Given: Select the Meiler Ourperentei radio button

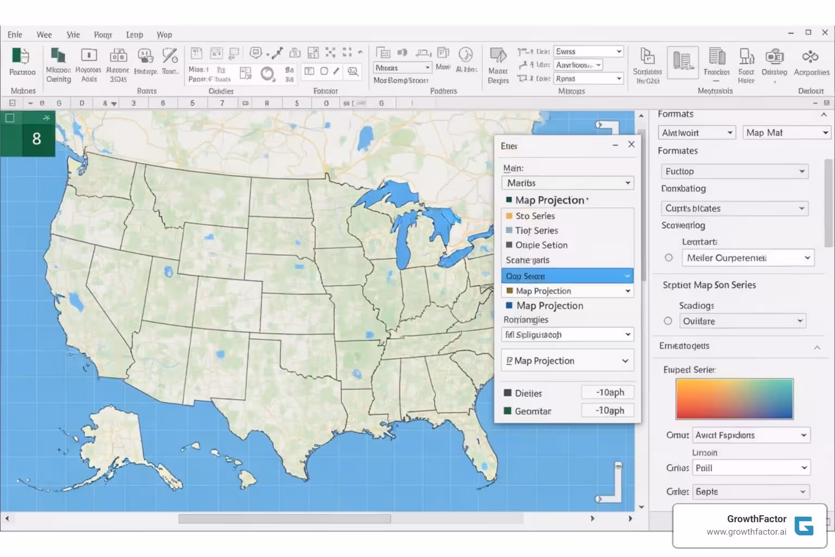Looking at the screenshot, I should (x=669, y=258).
